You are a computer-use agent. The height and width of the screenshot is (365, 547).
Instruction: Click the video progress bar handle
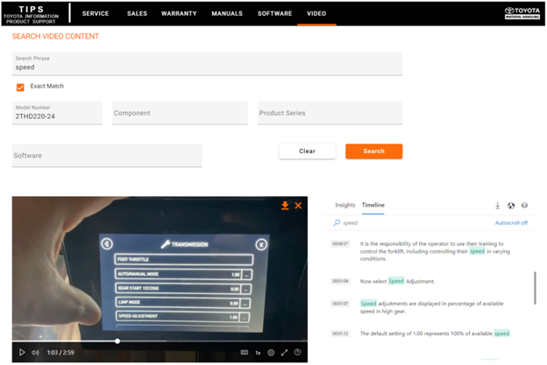[x=117, y=341]
